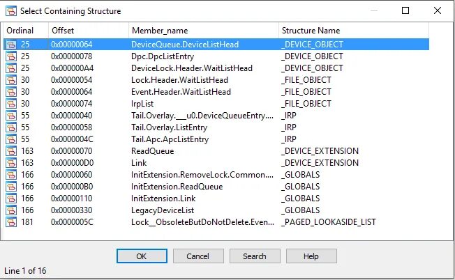The height and width of the screenshot is (280, 455).
Task: Maximize the Select Containing Structure dialog
Action: (x=405, y=10)
